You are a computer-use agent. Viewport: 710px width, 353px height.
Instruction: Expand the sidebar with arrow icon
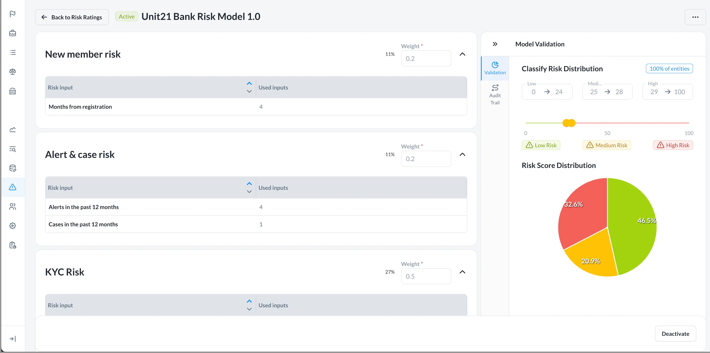pos(12,339)
